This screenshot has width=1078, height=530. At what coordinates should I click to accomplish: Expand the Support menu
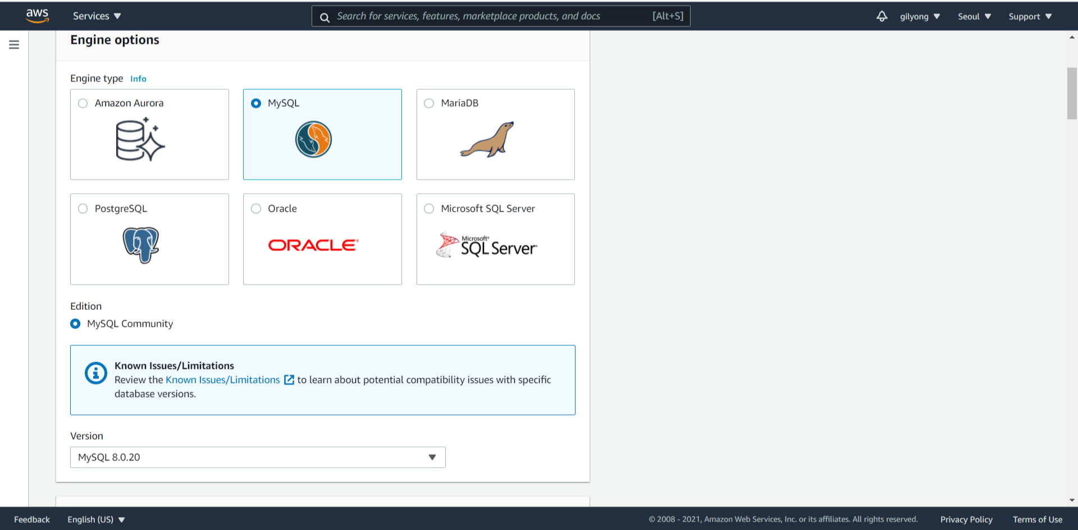pyautogui.click(x=1030, y=16)
